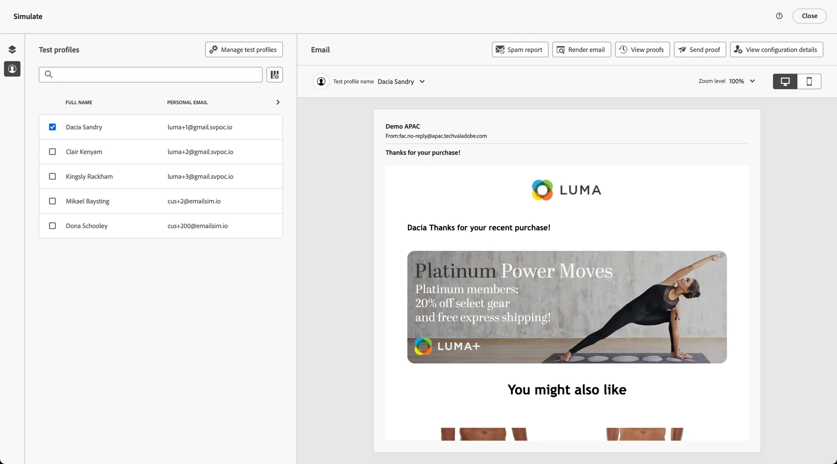
Task: Click the LUMA logo in email preview
Action: tap(566, 190)
